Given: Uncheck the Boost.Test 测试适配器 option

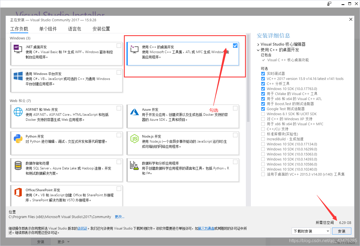Looking at the screenshot, I should 263,104.
